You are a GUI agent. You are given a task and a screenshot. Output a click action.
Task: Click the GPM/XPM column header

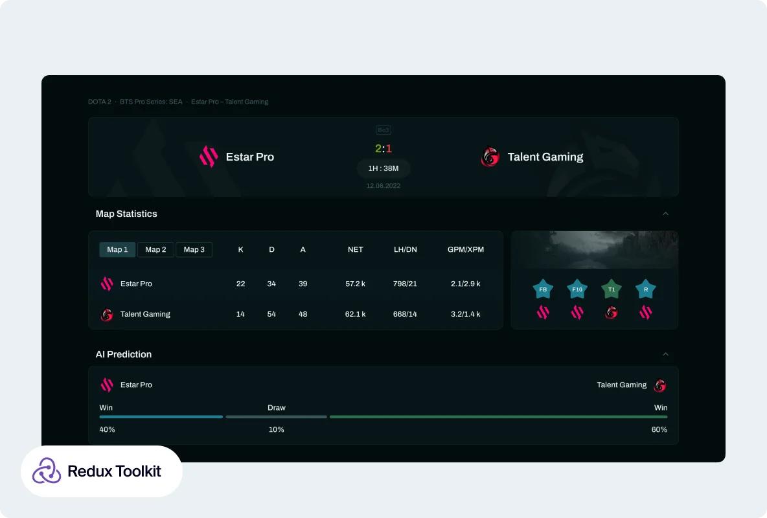(466, 249)
